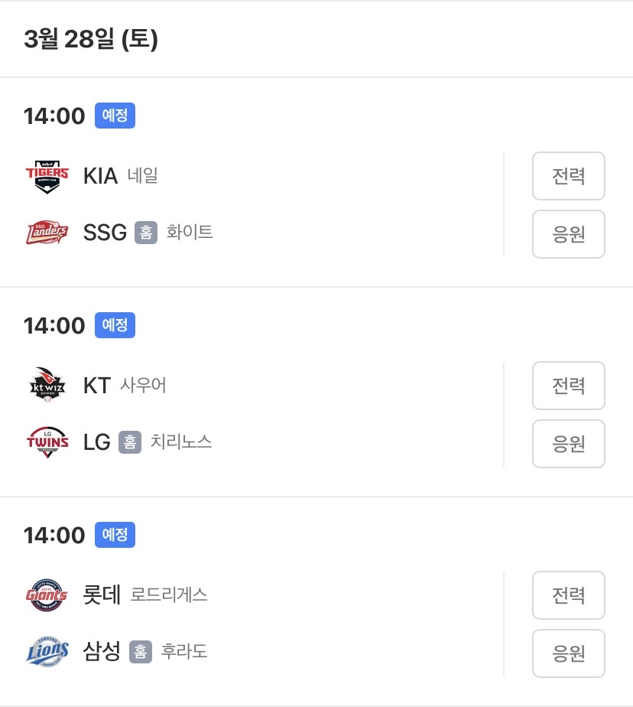Click the Samsung Lions team logo
The image size is (633, 707).
[x=47, y=652]
